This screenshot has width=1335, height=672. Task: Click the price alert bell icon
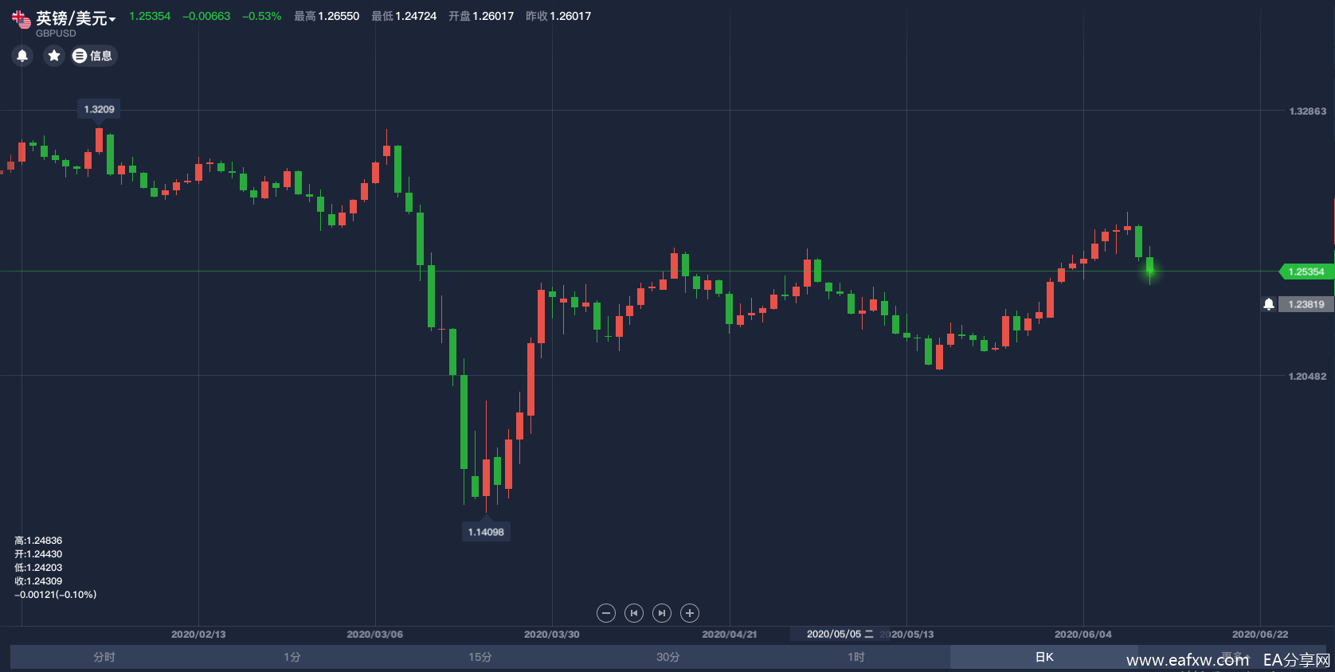pos(22,56)
